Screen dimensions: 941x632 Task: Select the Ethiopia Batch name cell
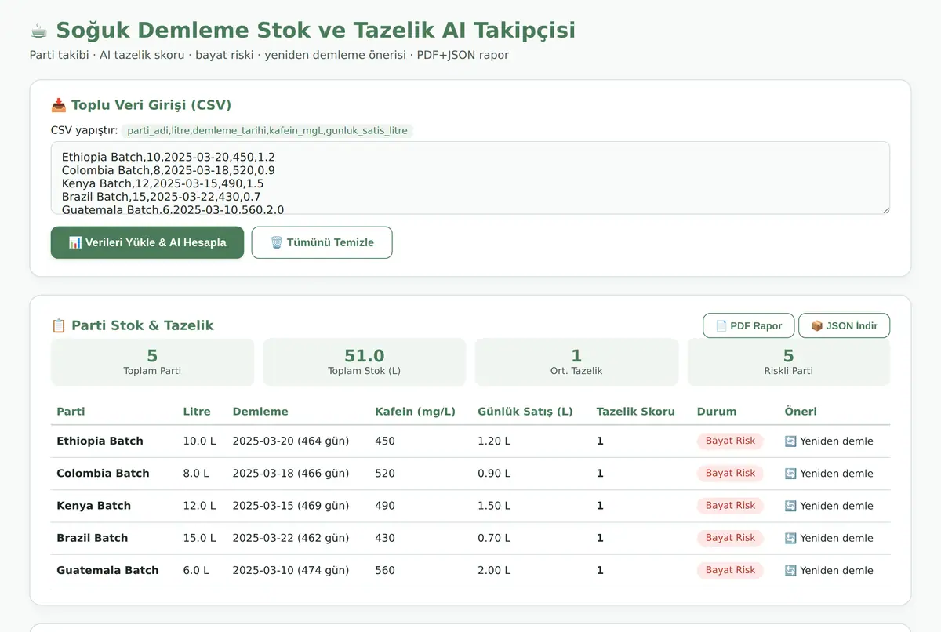click(x=100, y=441)
